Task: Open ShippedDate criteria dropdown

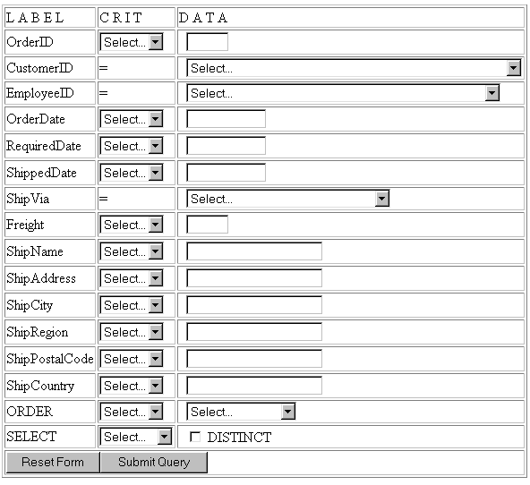Action: click(132, 173)
